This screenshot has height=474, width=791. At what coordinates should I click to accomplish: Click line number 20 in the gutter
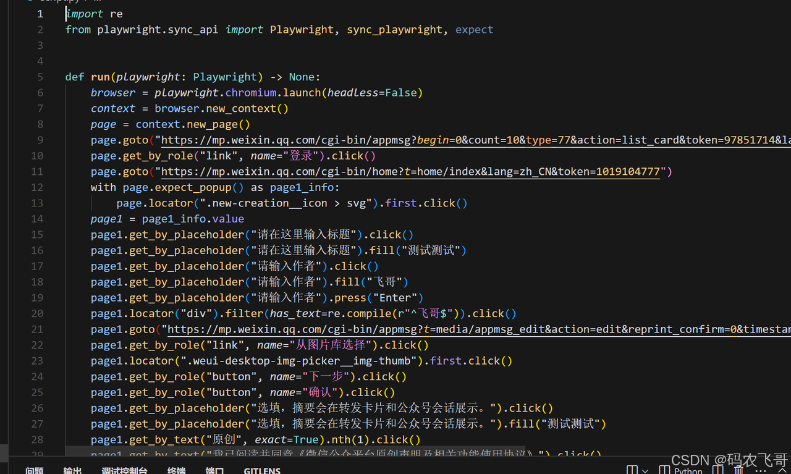tap(37, 314)
